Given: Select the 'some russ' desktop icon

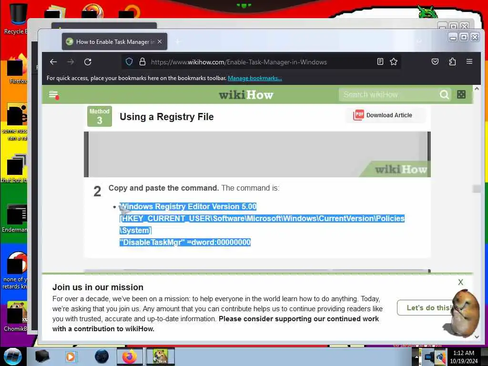Looking at the screenshot, I should (x=15, y=122).
